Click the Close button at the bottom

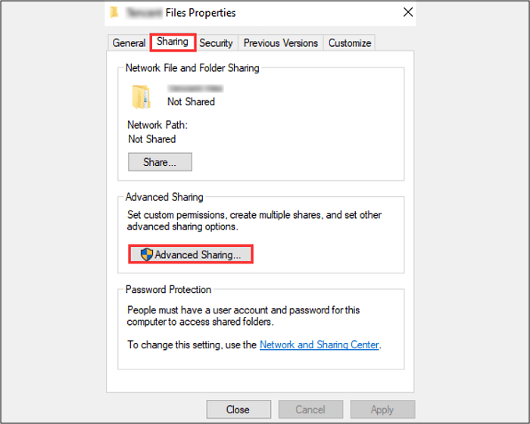(x=238, y=410)
